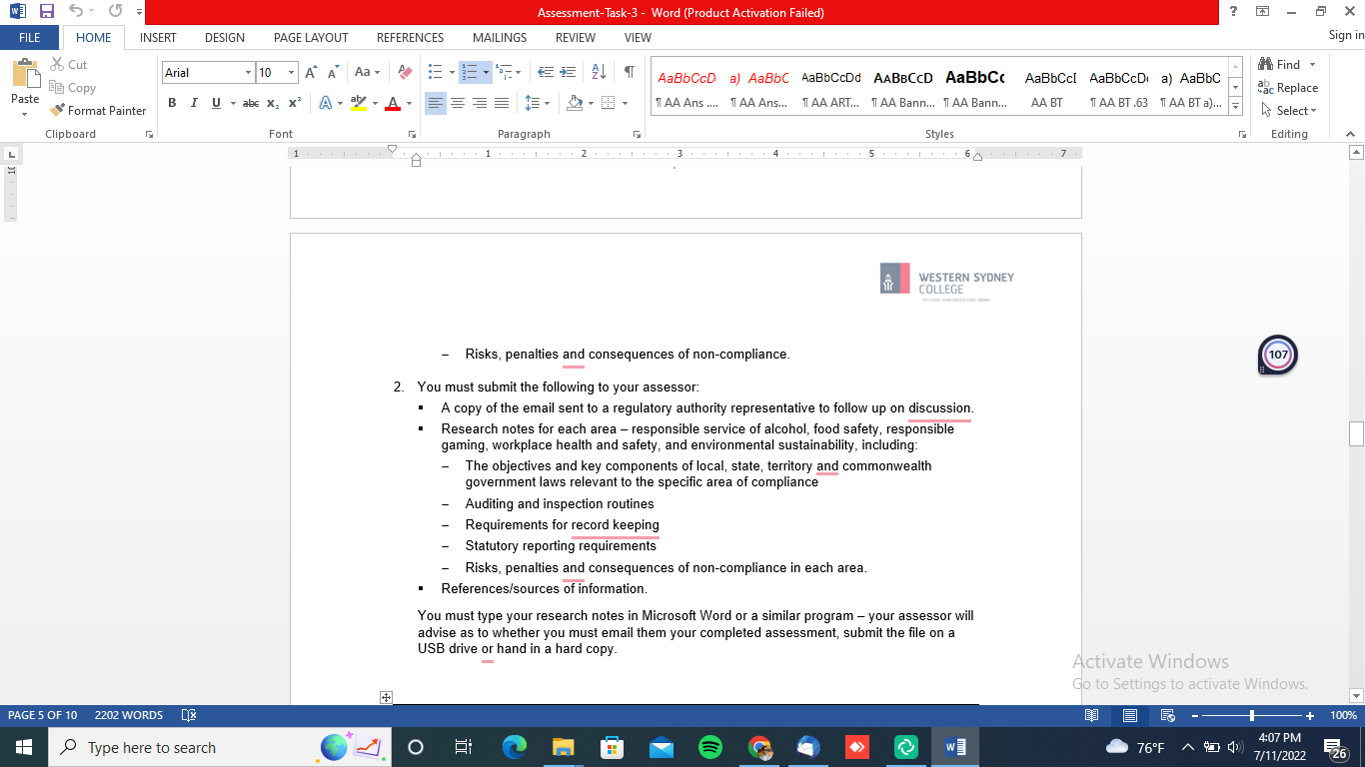This screenshot has height=767, width=1365.
Task: Click the Replace button
Action: pyautogui.click(x=1288, y=88)
